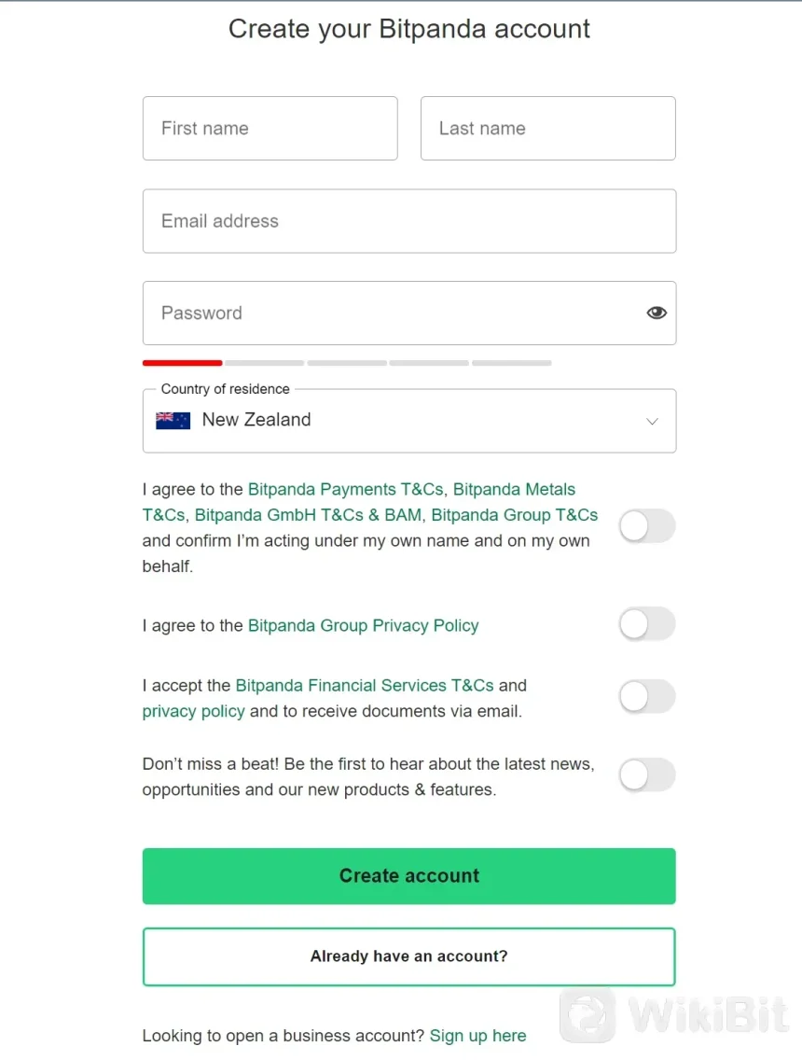Select the Password input field

point(392,314)
